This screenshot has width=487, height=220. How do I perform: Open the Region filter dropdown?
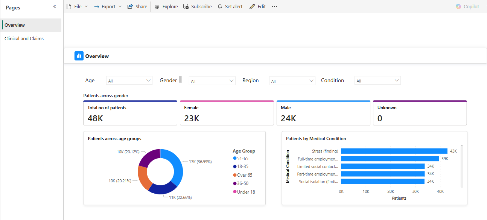click(x=292, y=81)
